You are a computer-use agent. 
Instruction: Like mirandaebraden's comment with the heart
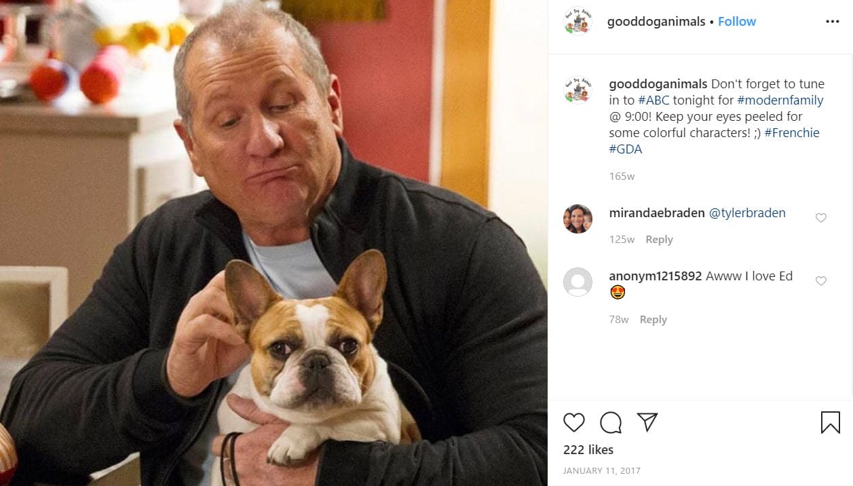(x=821, y=218)
